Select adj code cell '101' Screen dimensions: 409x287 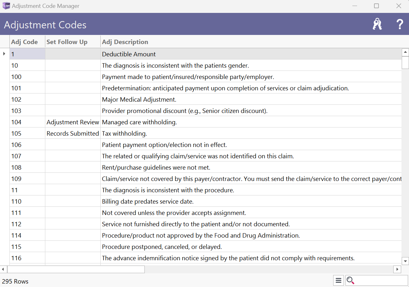27,88
